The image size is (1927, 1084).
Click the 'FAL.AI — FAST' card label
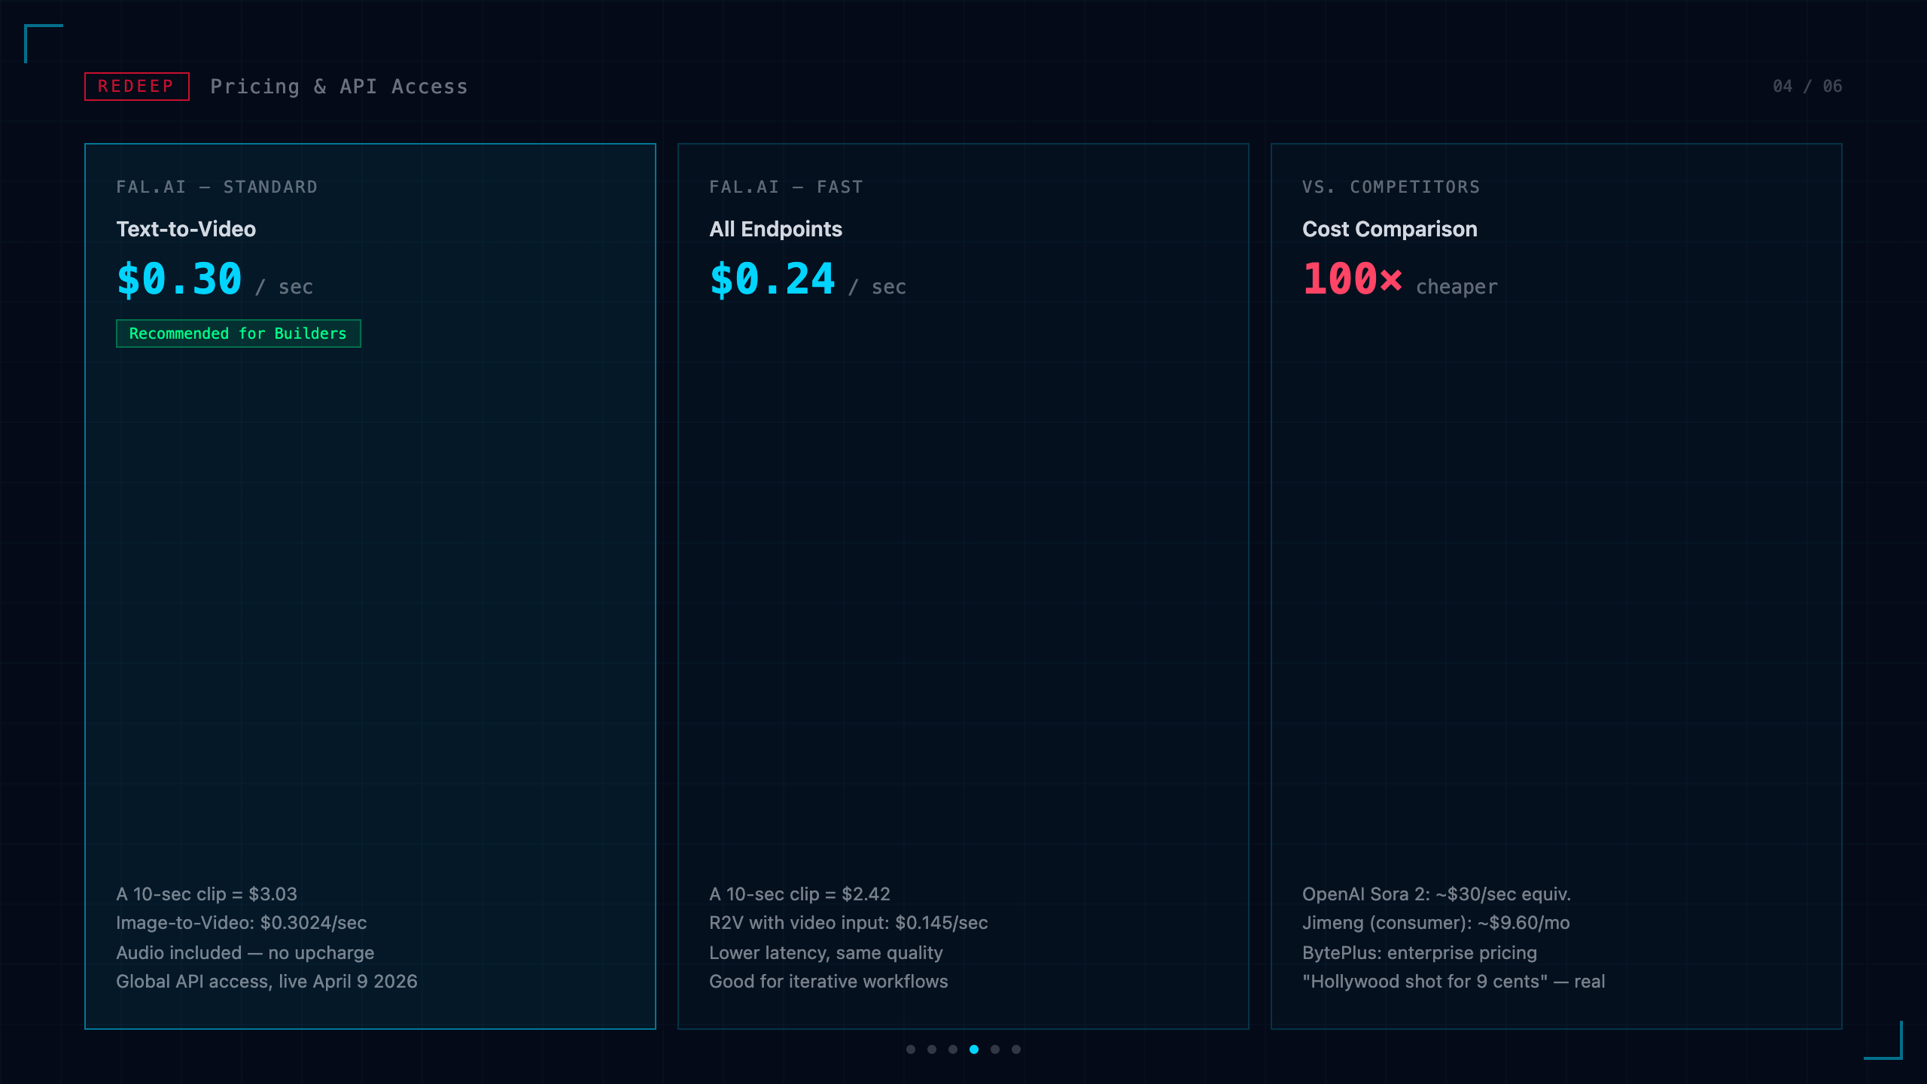click(786, 187)
